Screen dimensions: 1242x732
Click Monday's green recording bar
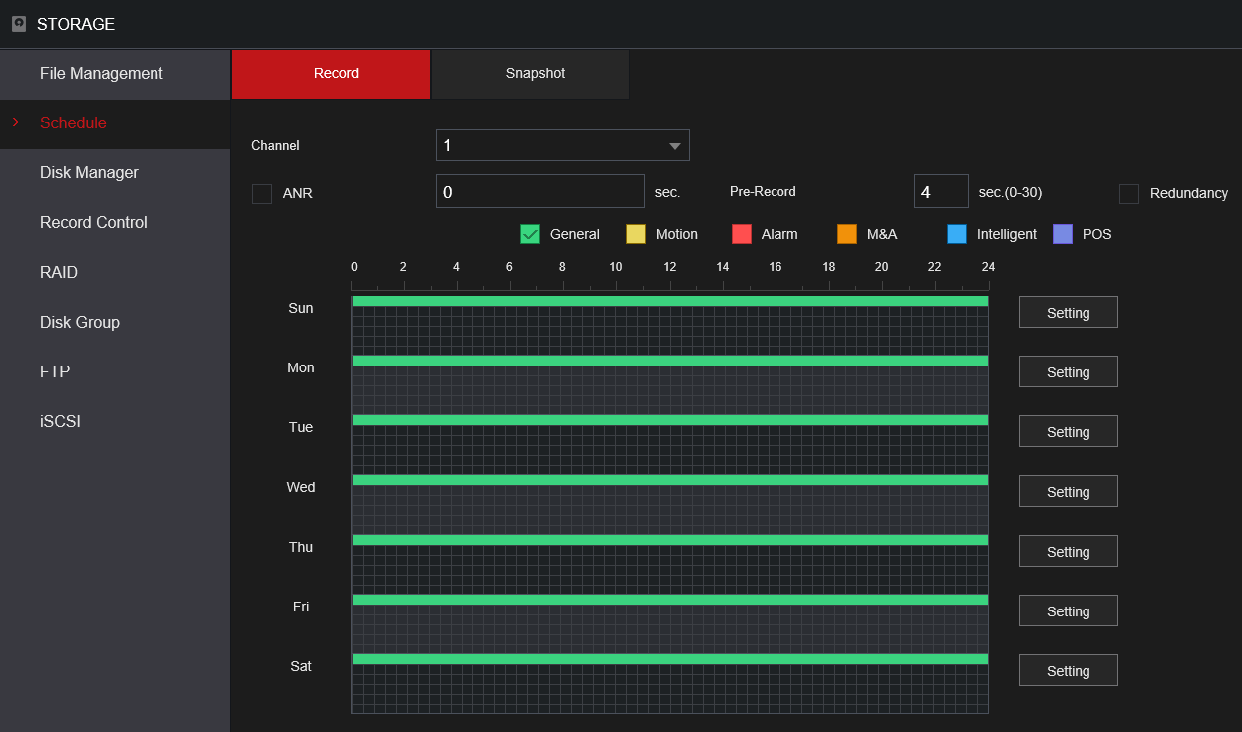click(669, 361)
